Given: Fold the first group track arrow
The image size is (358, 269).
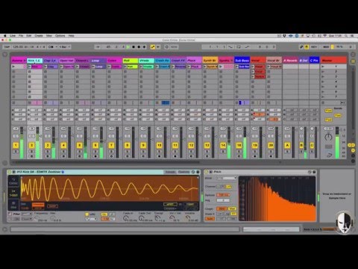Looking at the screenshot, I should coord(25,61).
